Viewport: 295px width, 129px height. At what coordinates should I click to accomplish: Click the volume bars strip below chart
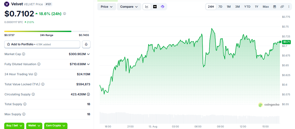189,118
